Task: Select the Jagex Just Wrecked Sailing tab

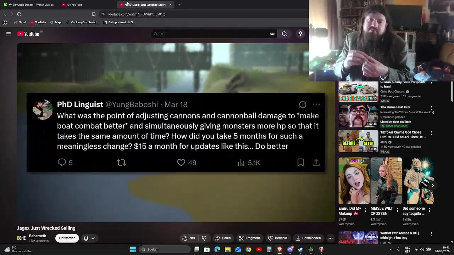Action: point(145,5)
